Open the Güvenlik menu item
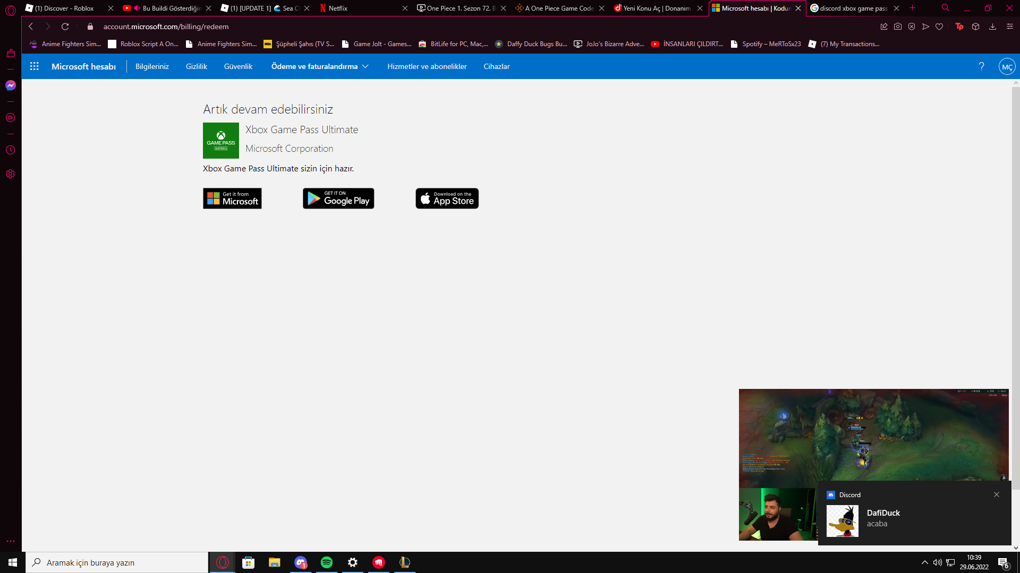 238,66
